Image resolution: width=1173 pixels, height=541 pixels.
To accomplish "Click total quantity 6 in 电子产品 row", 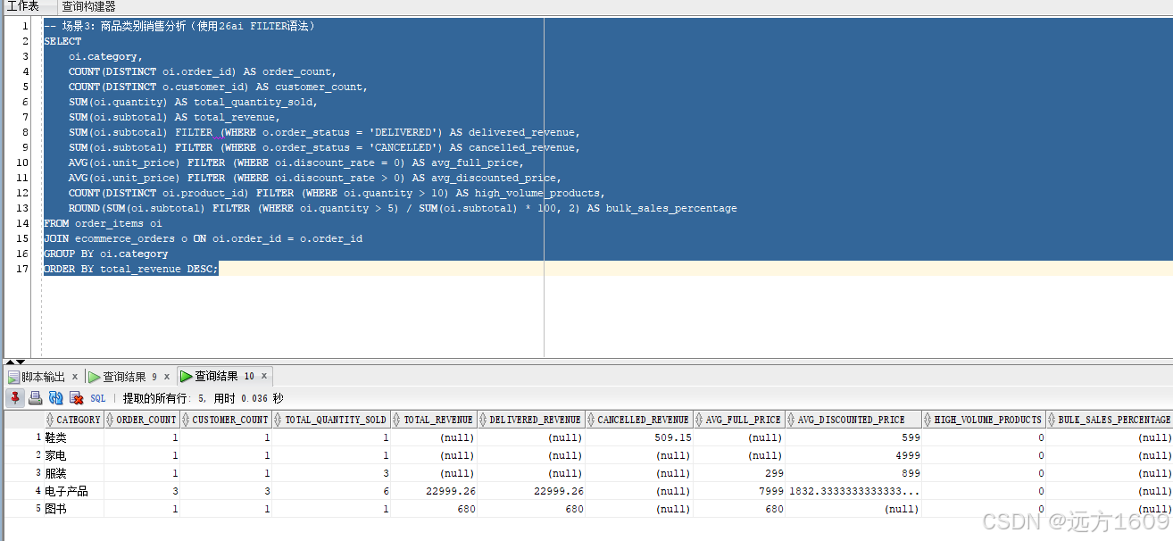I will click(x=331, y=491).
